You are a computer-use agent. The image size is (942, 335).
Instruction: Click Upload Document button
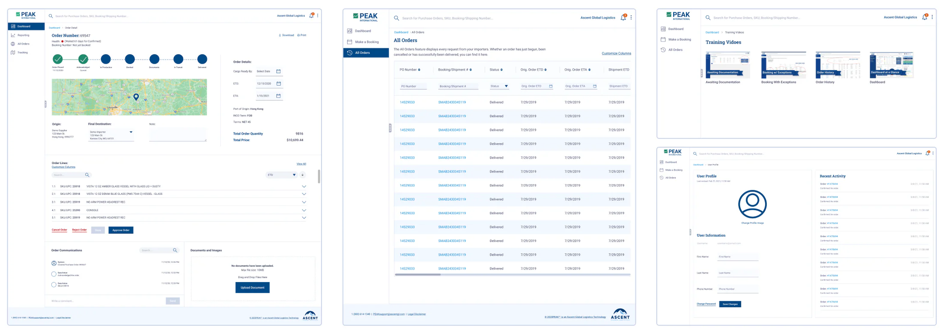(253, 288)
